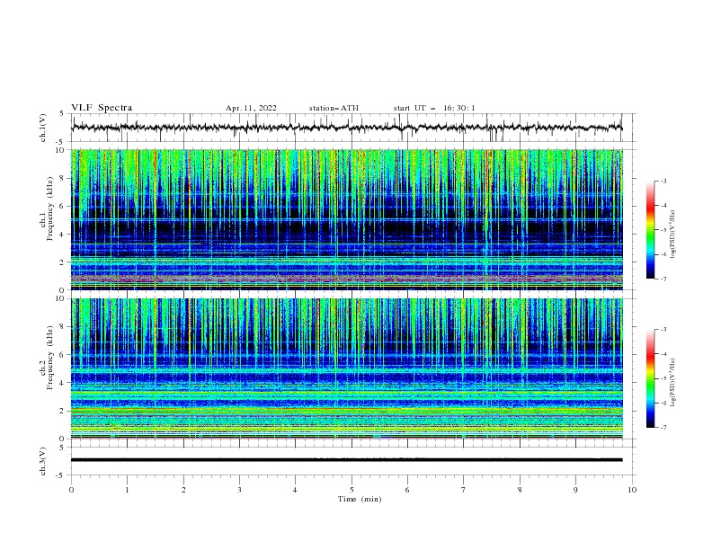The height and width of the screenshot is (550, 712).
Task: Select the "start UT = 16:30:1" text
Action: [434, 108]
